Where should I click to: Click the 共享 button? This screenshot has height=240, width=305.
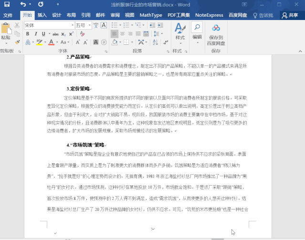(290, 15)
